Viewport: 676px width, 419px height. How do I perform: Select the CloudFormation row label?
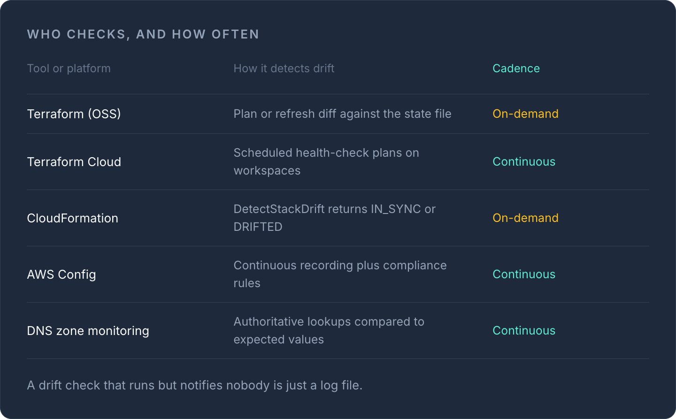73,218
